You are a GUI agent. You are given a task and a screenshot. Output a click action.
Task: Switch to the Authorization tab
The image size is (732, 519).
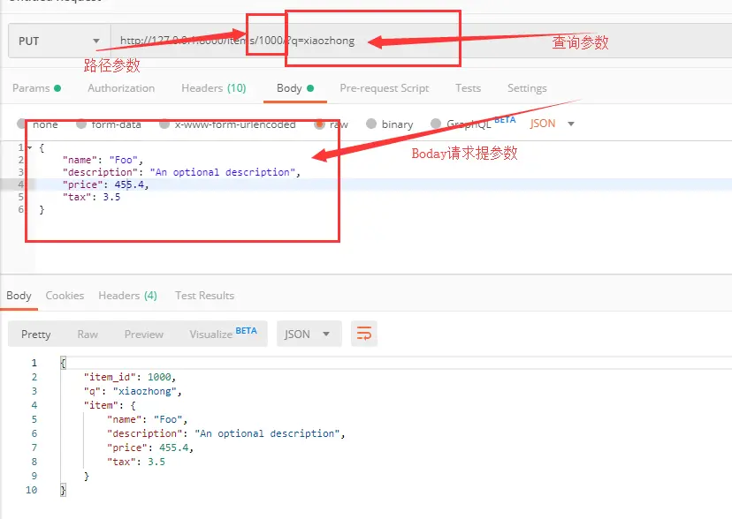click(x=121, y=88)
